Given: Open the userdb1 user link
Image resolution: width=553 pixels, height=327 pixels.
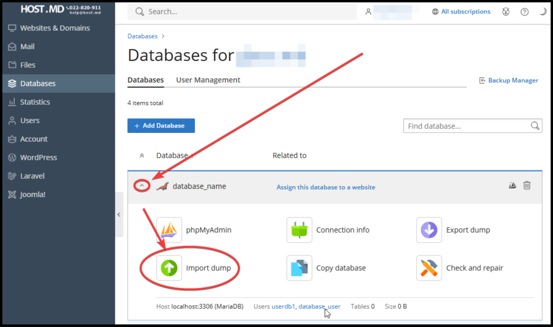Looking at the screenshot, I should click(x=283, y=306).
